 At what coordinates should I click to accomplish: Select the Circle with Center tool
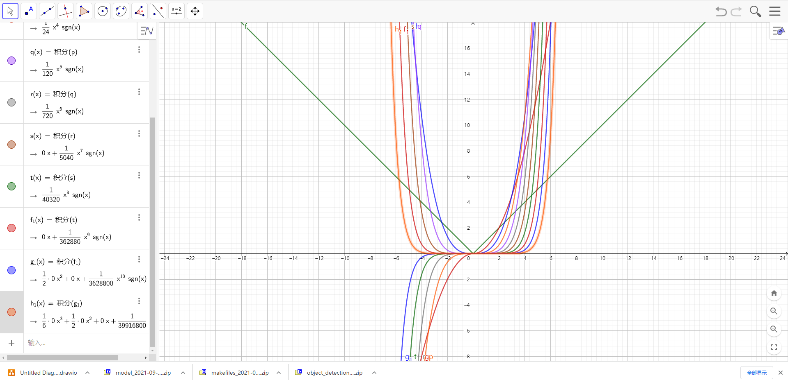click(x=103, y=11)
